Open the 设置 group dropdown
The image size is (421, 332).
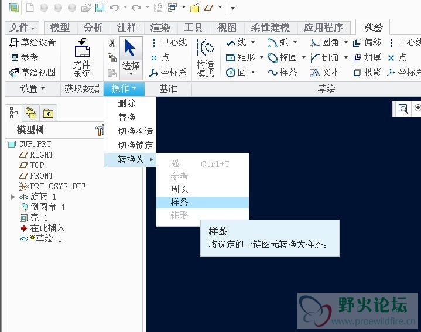pyautogui.click(x=33, y=88)
